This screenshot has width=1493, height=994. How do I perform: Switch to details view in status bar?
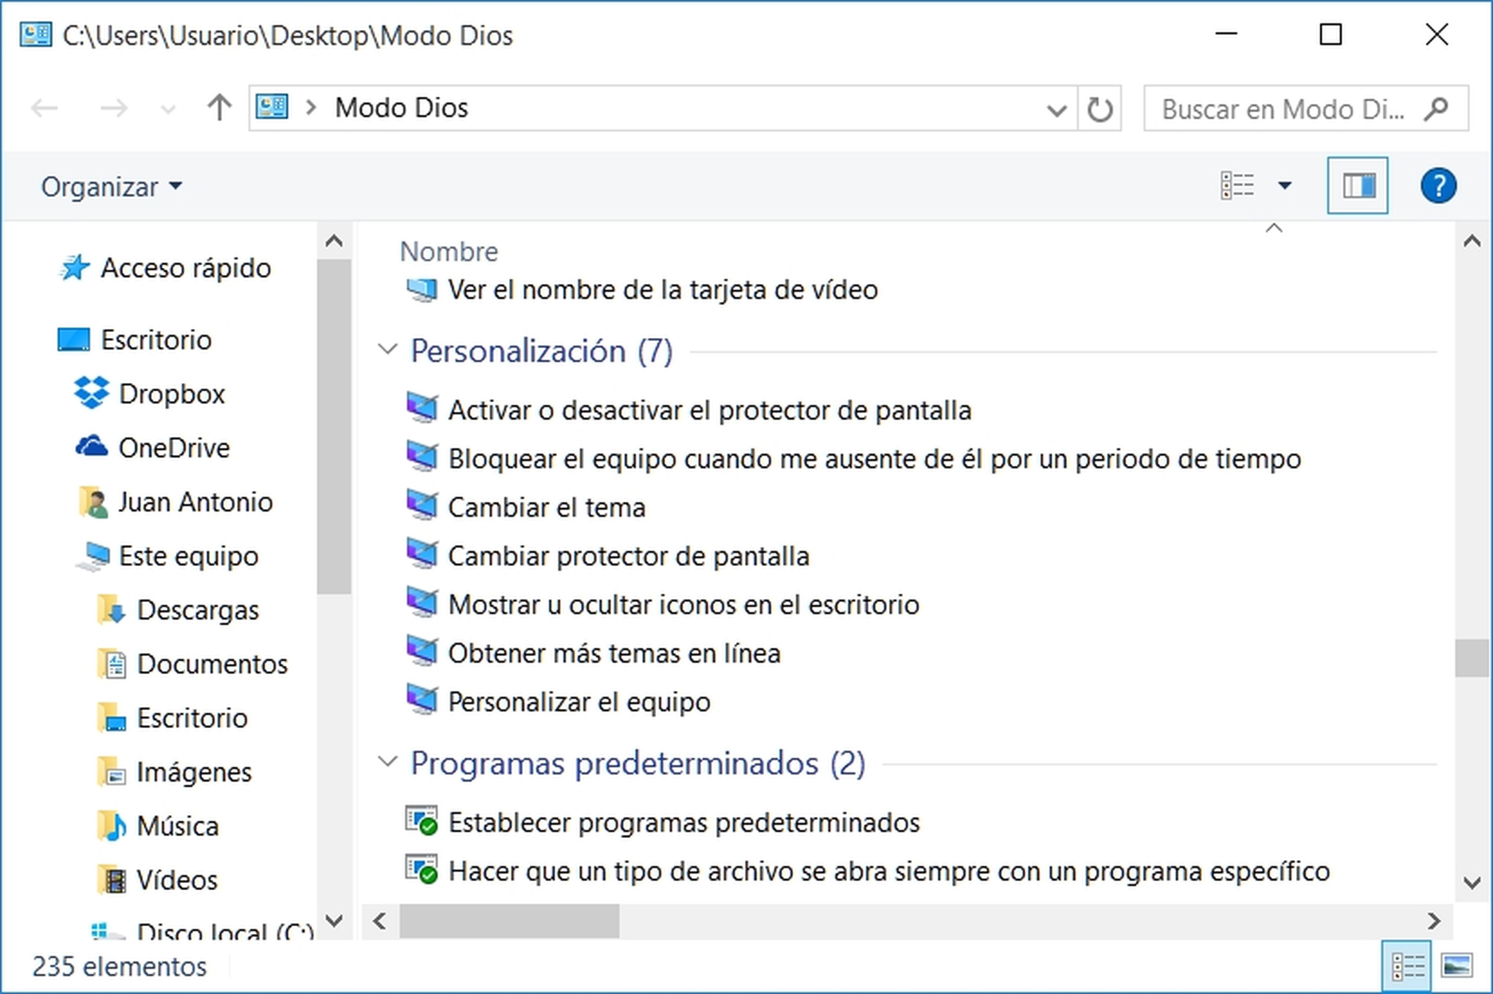1407,967
